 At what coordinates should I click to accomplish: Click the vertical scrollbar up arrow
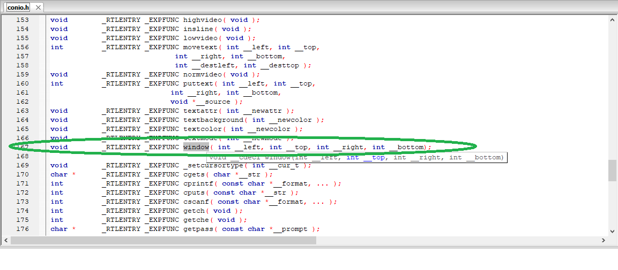tap(613, 20)
